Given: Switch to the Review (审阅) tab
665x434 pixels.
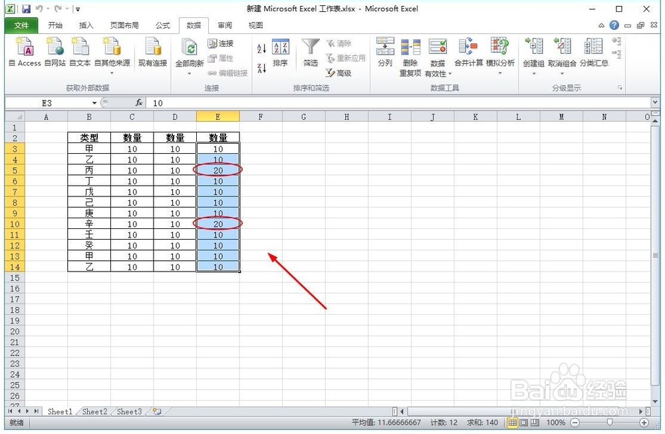Looking at the screenshot, I should click(225, 25).
